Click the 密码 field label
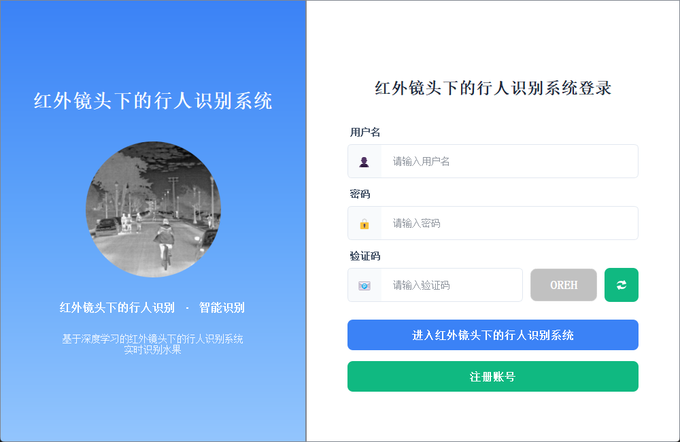680x442 pixels. point(360,194)
